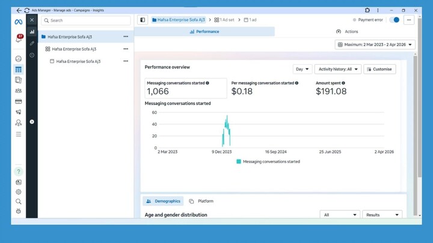Click the sidebar search magnifier icon
433x243 pixels.
pos(19,202)
